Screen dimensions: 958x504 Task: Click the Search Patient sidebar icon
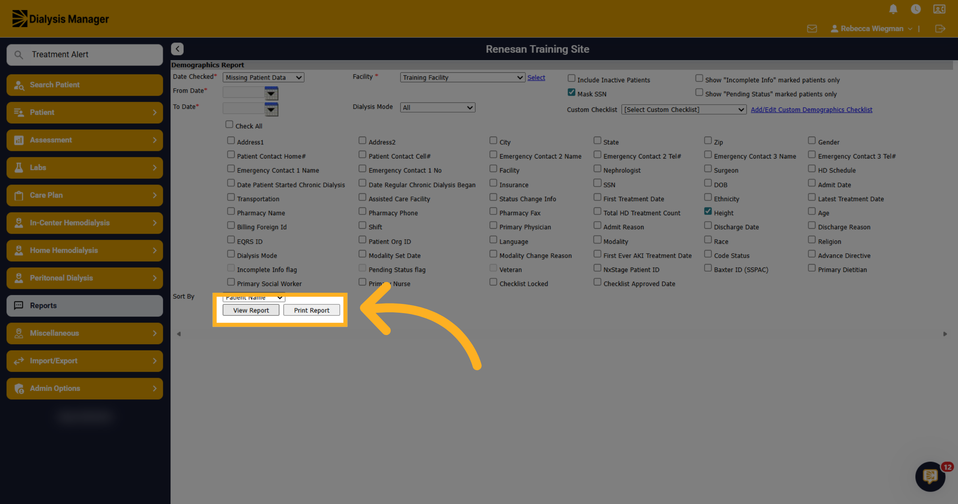[19, 85]
